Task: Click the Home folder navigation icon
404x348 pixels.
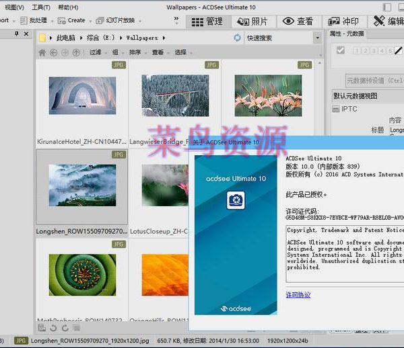Action: point(42,52)
